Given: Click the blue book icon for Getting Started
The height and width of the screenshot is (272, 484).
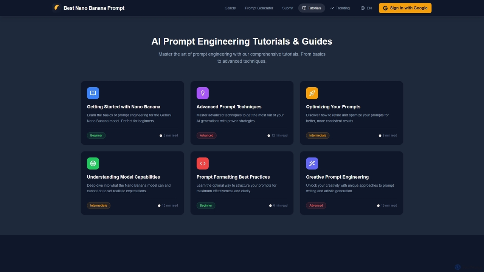Looking at the screenshot, I should [93, 93].
